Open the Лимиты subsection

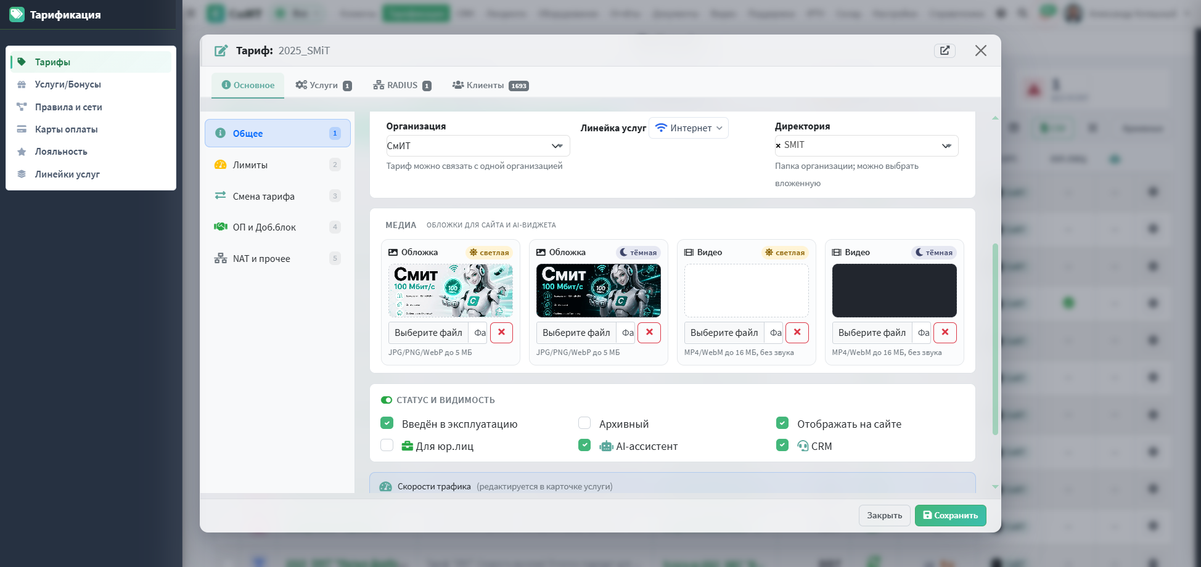277,165
